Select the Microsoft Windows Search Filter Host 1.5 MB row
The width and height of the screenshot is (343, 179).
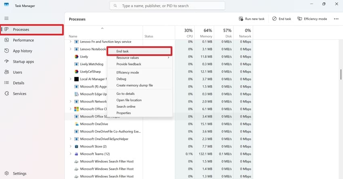pos(159,161)
